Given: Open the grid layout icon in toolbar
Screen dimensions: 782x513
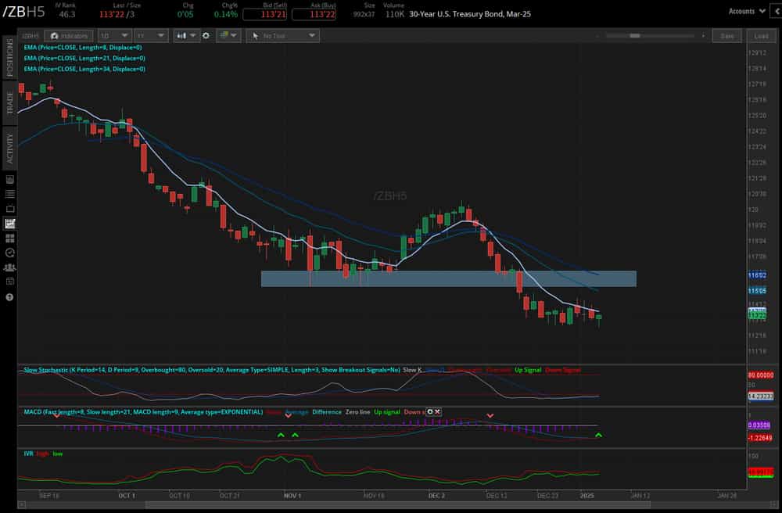Looking at the screenshot, I should pyautogui.click(x=223, y=35).
